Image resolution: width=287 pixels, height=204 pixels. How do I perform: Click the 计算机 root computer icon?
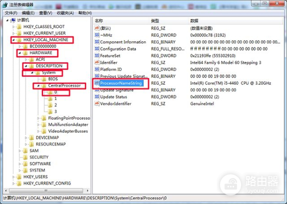(x=13, y=20)
